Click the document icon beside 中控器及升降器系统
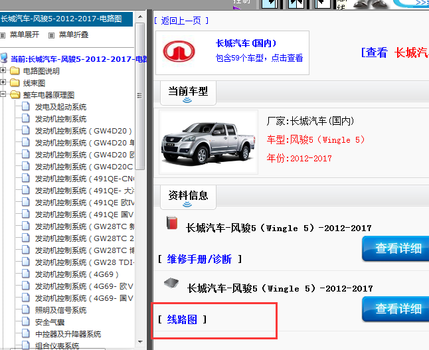Image resolution: width=429 pixels, height=350 pixels. (26, 333)
